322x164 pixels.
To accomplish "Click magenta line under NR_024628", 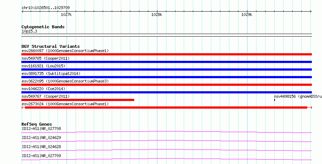I will coord(166,150).
